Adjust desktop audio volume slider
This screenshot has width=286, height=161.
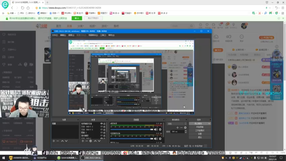point(132,130)
